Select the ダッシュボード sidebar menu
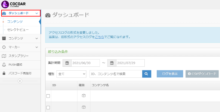220x112 pixels. (21, 13)
